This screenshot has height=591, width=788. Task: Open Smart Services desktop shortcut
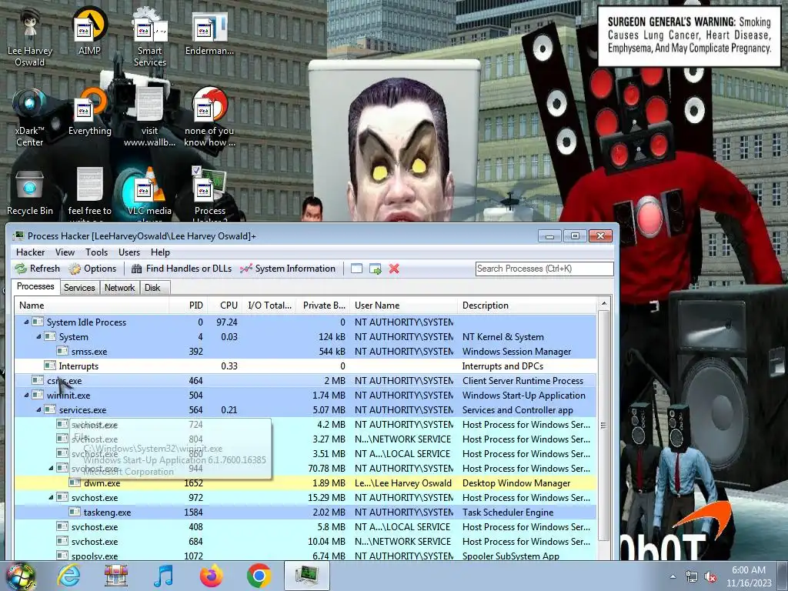click(150, 35)
